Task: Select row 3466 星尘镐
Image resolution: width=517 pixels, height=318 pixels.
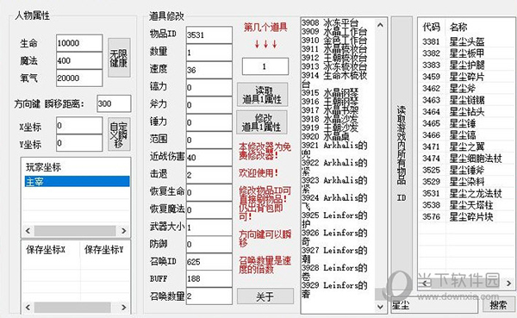Action: tap(466, 135)
